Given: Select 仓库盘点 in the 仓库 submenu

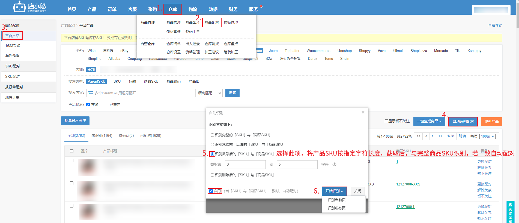Looking at the screenshot, I should click(231, 44).
